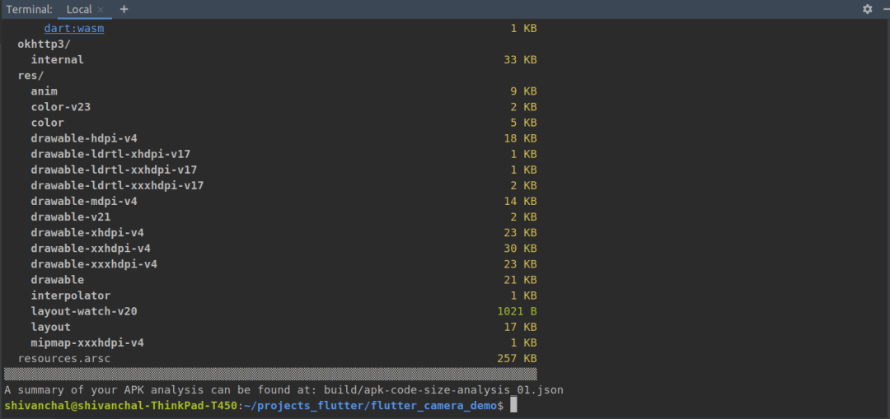Place the cursor at the terminal prompt
This screenshot has width=890, height=419.
(513, 405)
